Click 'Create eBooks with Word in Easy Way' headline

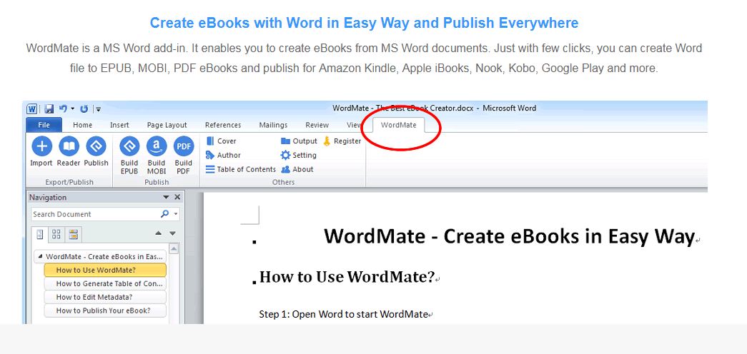point(365,22)
